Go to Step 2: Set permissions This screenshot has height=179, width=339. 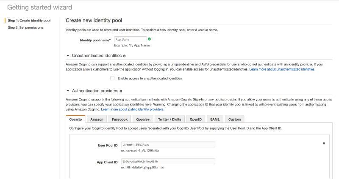point(25,27)
